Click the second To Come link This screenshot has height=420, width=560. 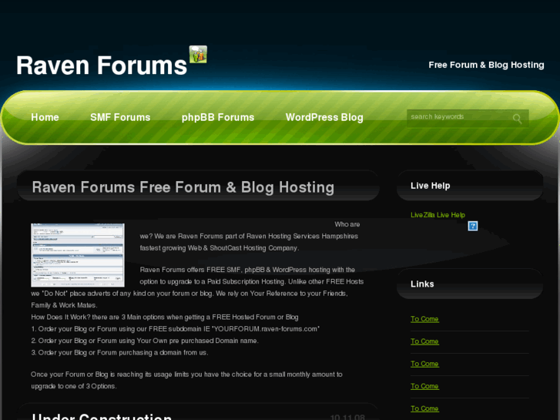pos(424,341)
